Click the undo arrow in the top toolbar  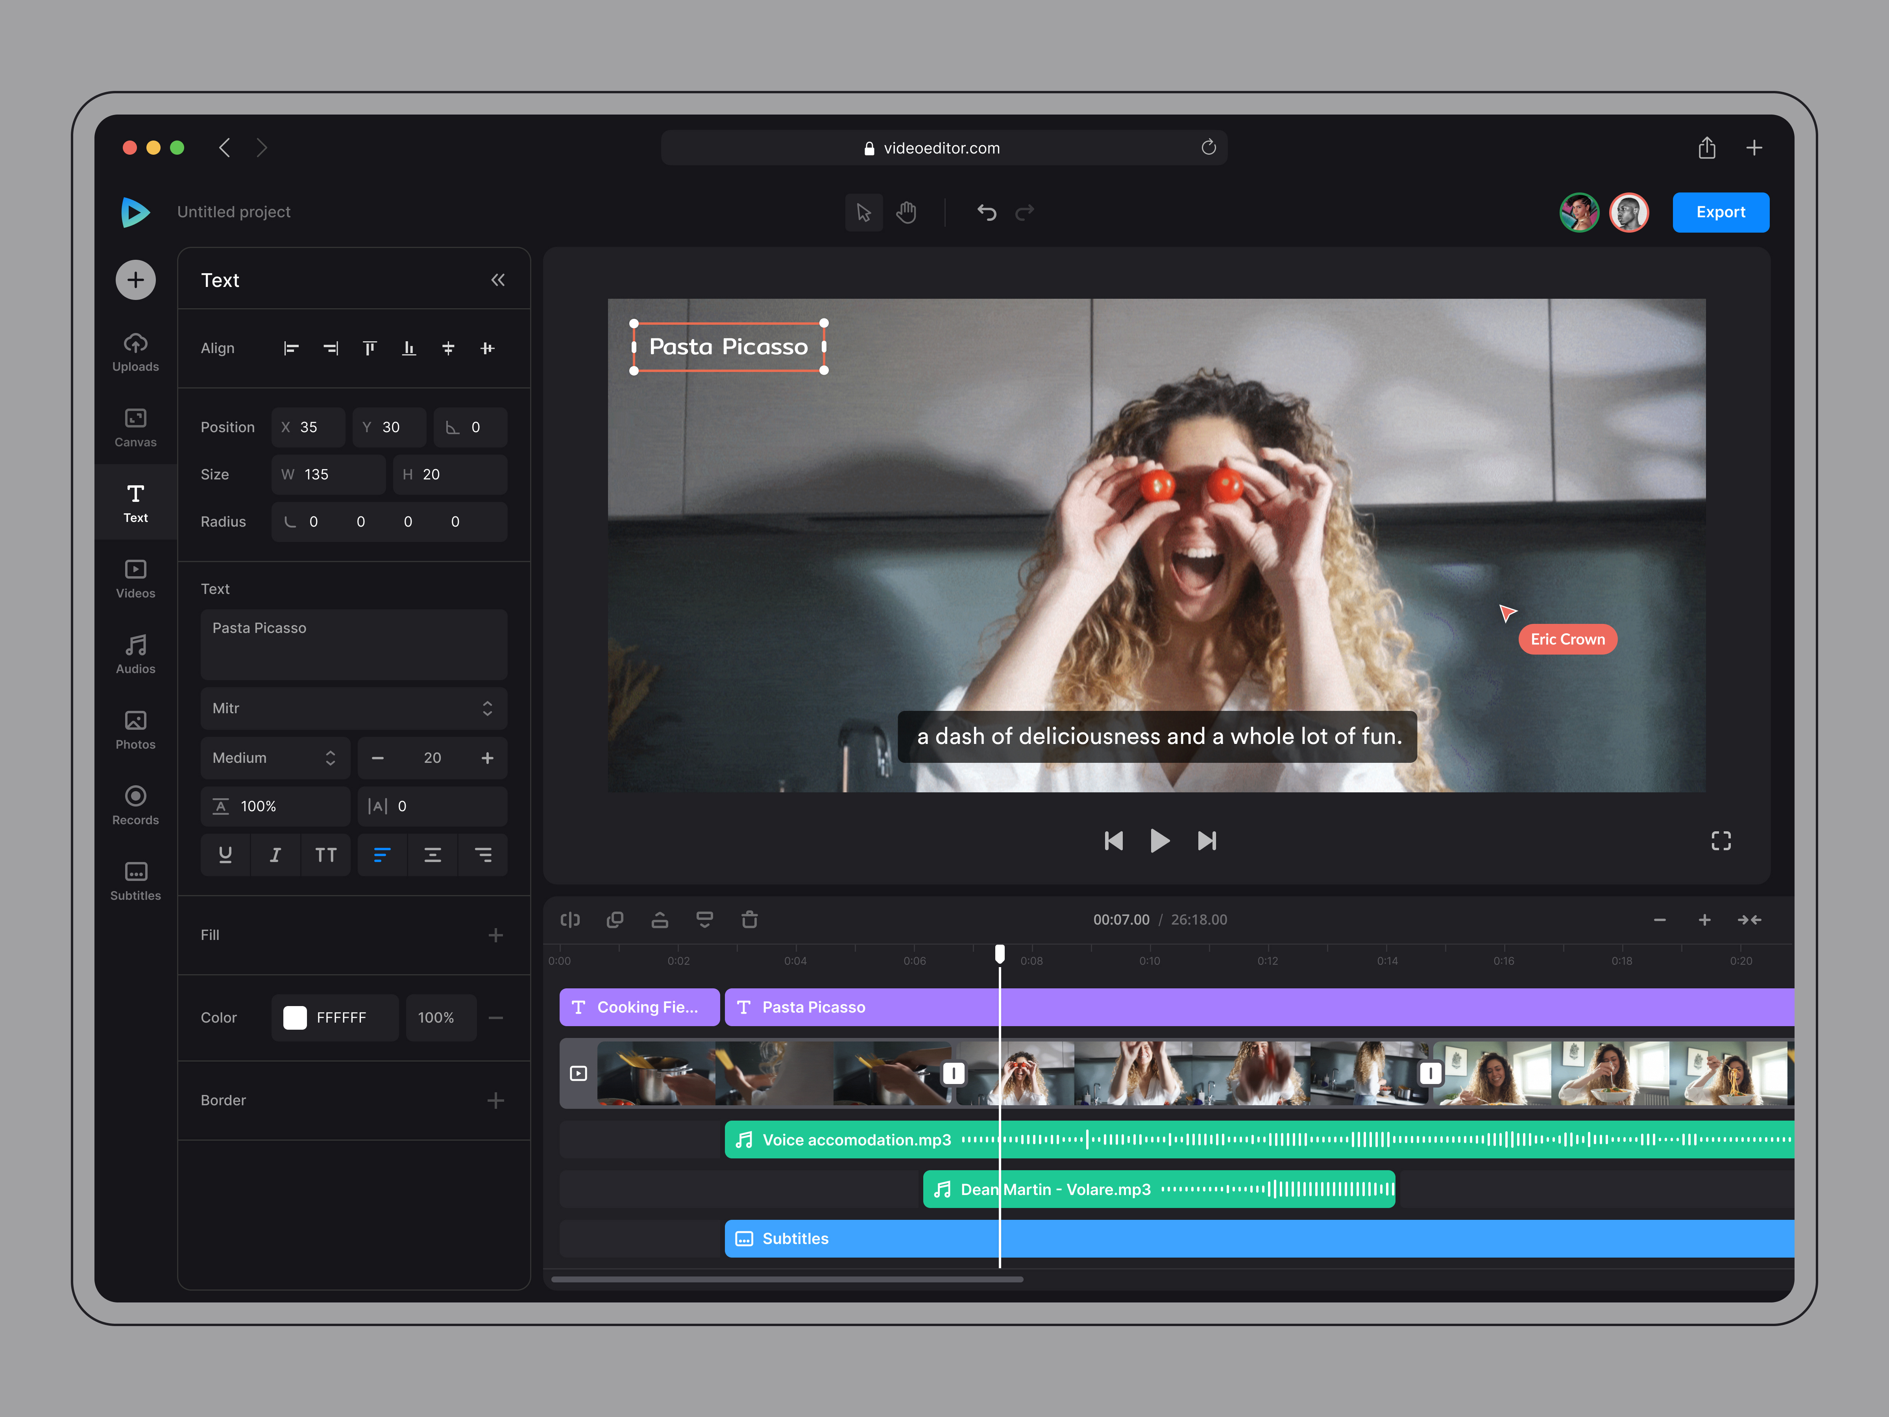[x=986, y=212]
